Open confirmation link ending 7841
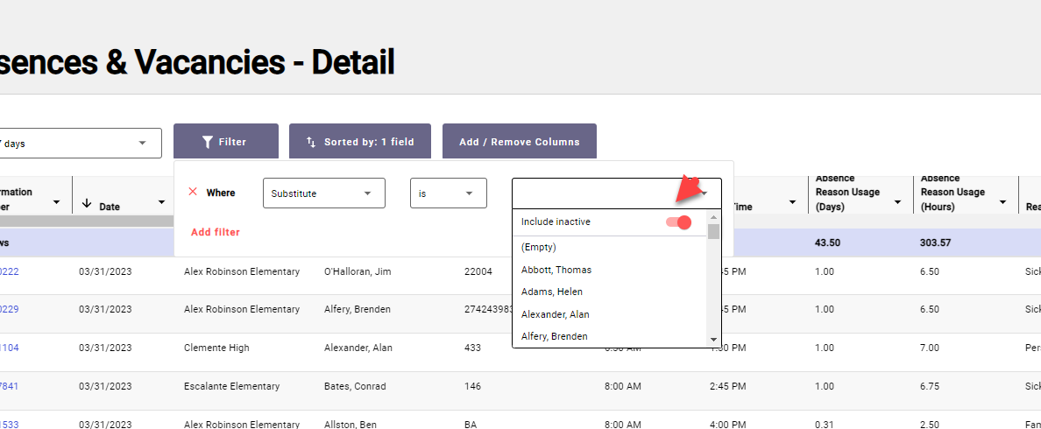 [10, 387]
